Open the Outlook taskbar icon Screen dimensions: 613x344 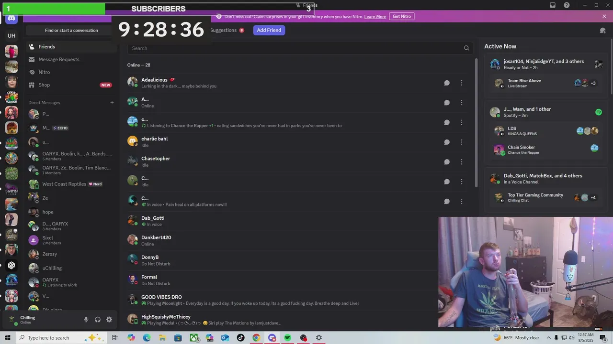point(225,338)
